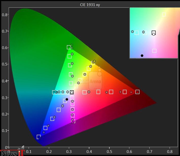
Task: Click the lowest magenta measured circle
Action: (72, 123)
